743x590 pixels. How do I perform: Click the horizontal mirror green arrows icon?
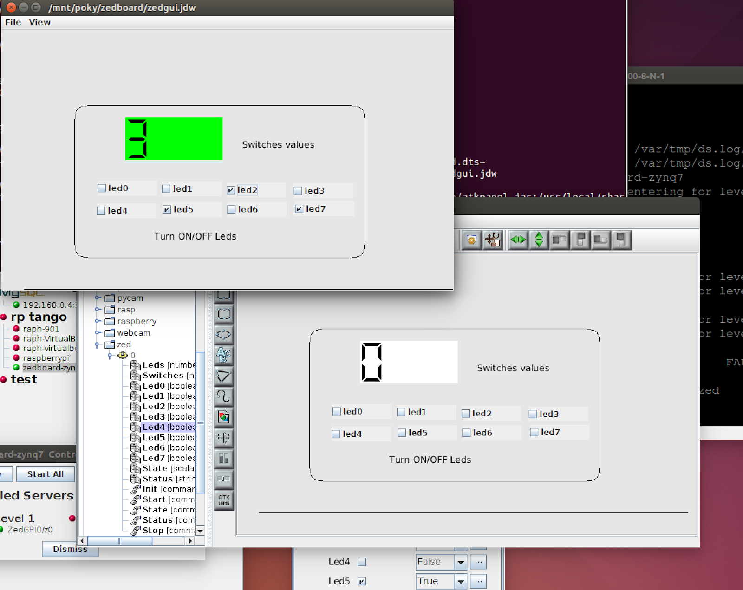(x=518, y=240)
